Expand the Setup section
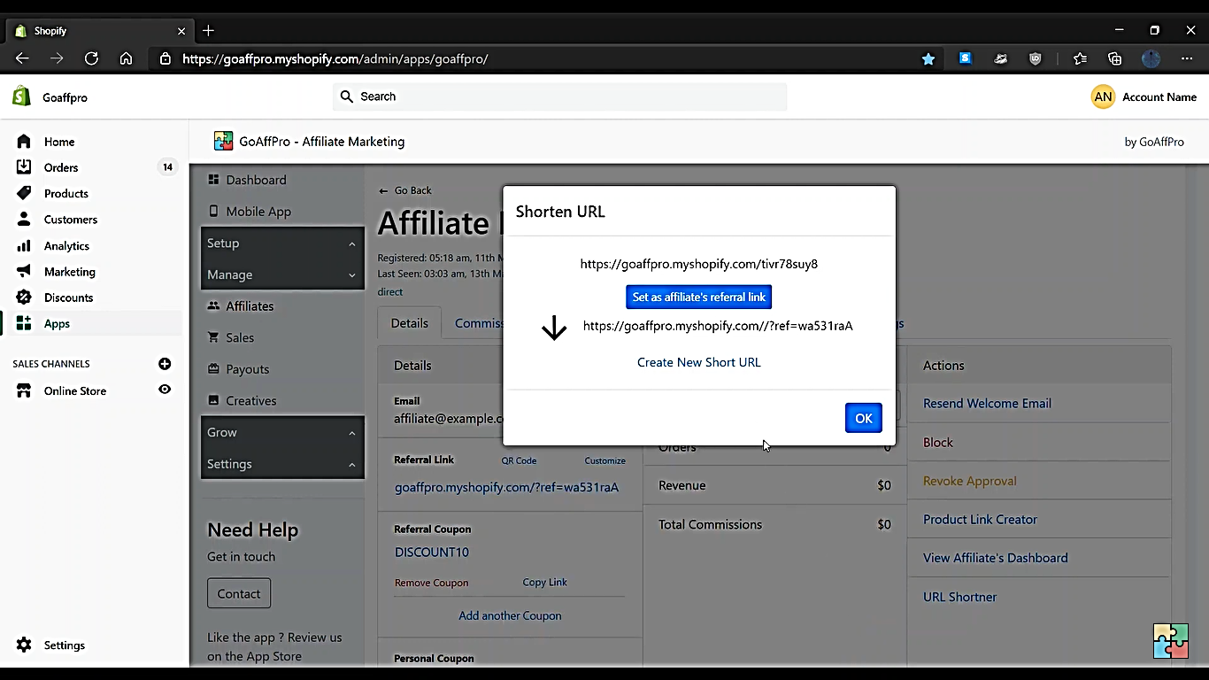Image resolution: width=1209 pixels, height=680 pixels. (x=282, y=243)
